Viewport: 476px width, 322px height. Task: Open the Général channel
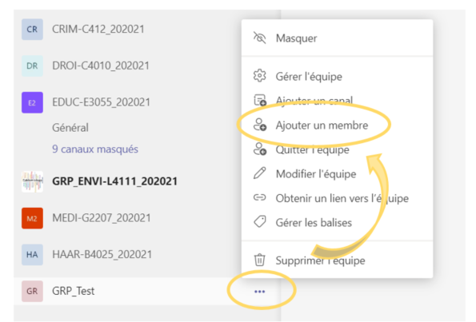tap(70, 128)
